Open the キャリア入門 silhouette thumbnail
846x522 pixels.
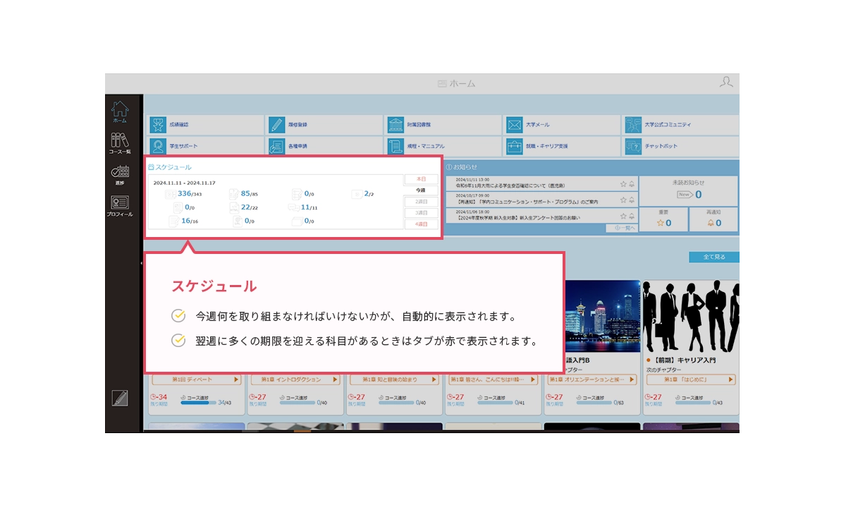click(690, 316)
